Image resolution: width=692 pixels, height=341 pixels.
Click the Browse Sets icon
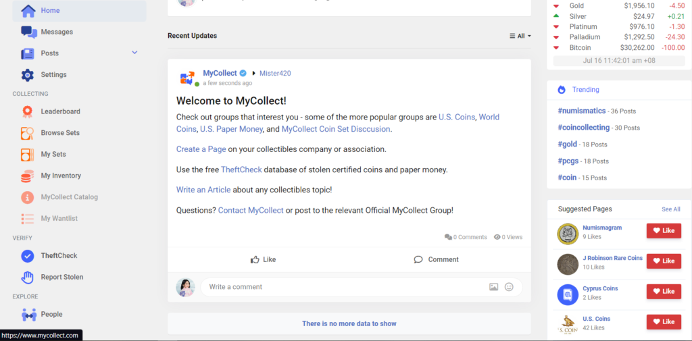[27, 133]
